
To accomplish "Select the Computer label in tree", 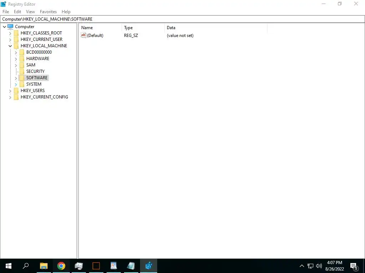I will pyautogui.click(x=25, y=26).
